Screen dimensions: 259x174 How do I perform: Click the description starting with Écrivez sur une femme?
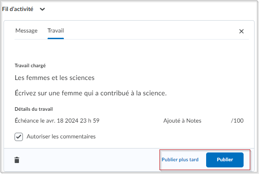click(91, 93)
